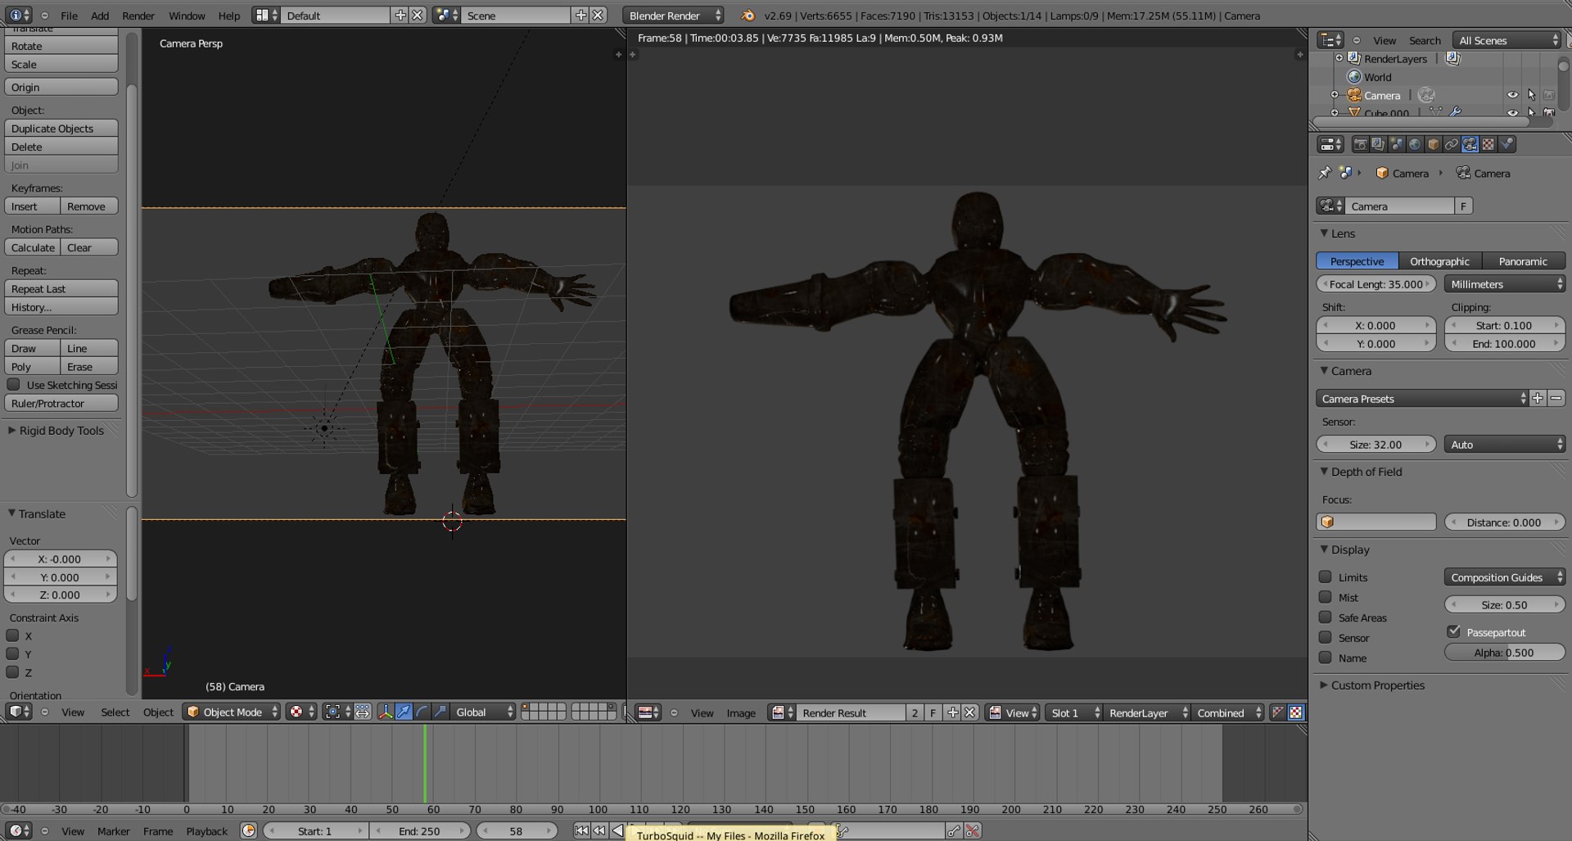Click the Repeat Last button
Viewport: 1572px width, 841px height.
[x=61, y=288]
